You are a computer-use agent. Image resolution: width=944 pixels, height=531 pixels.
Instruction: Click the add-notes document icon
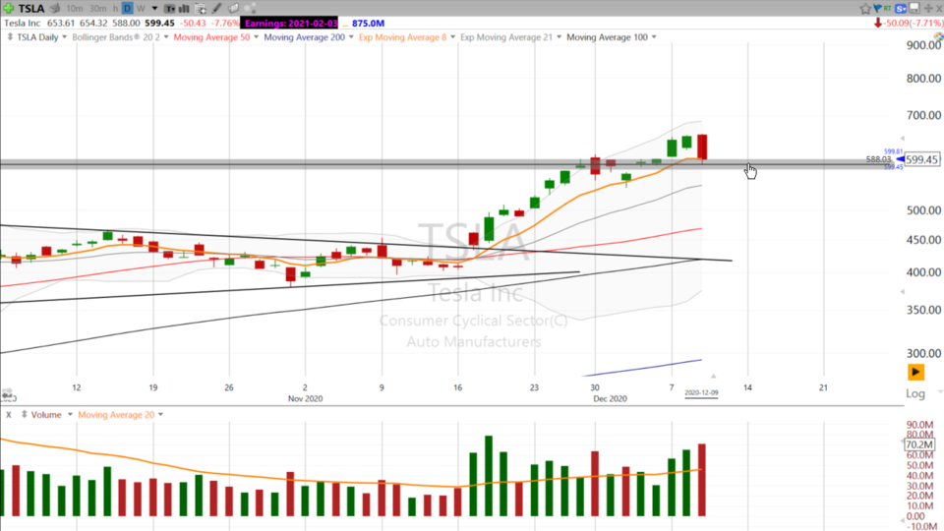coord(201,9)
